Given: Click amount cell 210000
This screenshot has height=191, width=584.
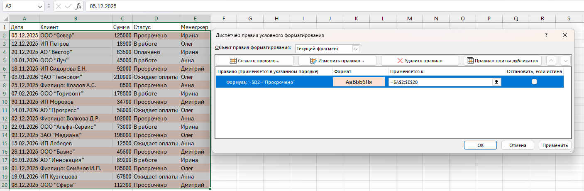Looking at the screenshot, I should tap(122, 77).
